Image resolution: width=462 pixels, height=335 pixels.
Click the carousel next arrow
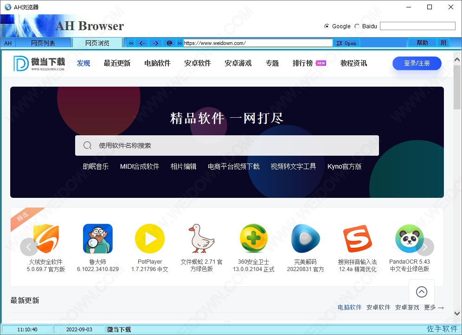pyautogui.click(x=425, y=247)
